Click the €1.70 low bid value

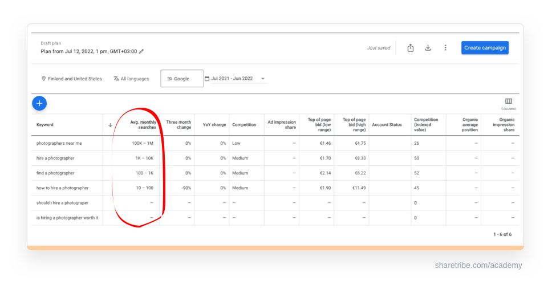[325, 158]
